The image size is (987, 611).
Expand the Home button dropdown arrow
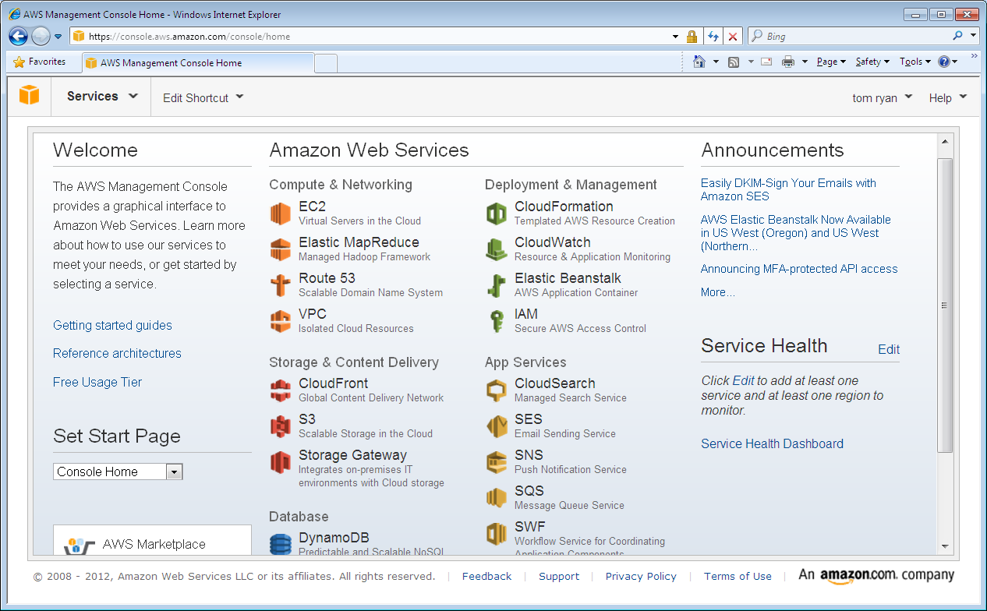716,62
